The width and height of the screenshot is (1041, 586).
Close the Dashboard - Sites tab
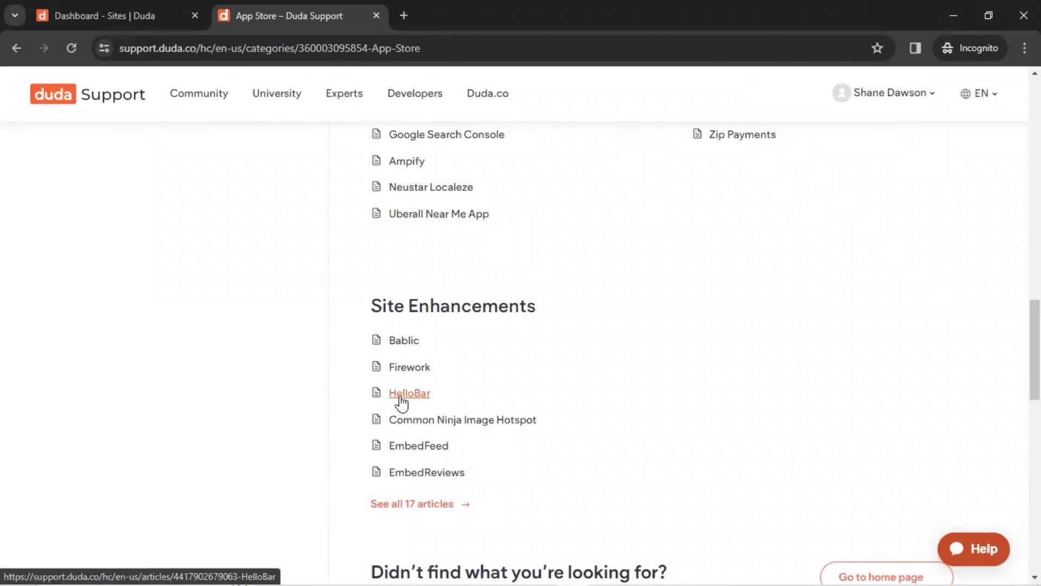pyautogui.click(x=195, y=16)
